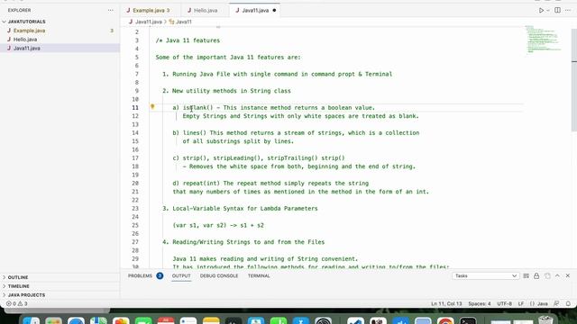
Task: Clear the output panel
Action: [526, 276]
